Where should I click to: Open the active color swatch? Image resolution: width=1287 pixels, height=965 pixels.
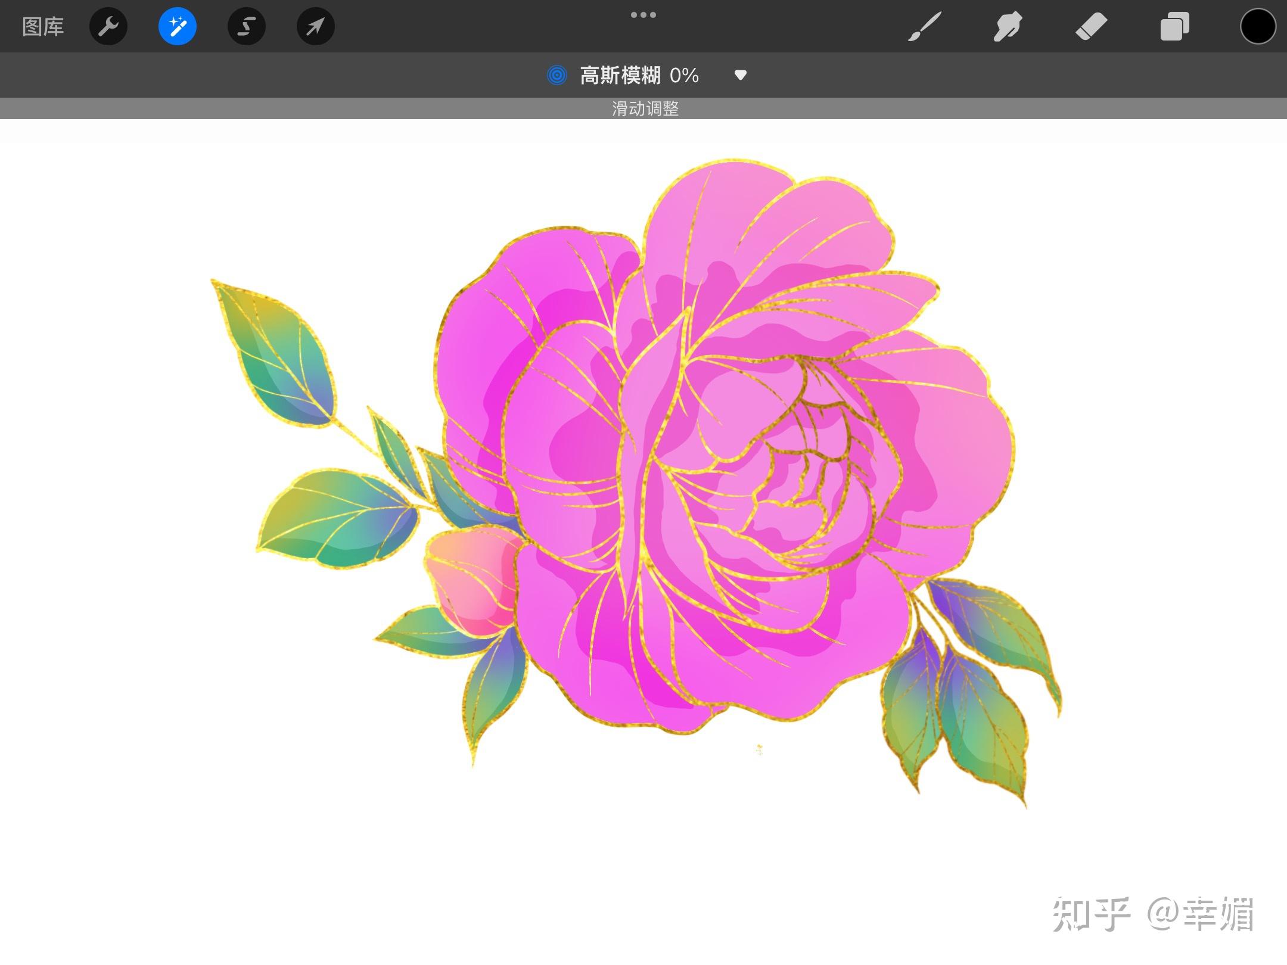coord(1258,26)
